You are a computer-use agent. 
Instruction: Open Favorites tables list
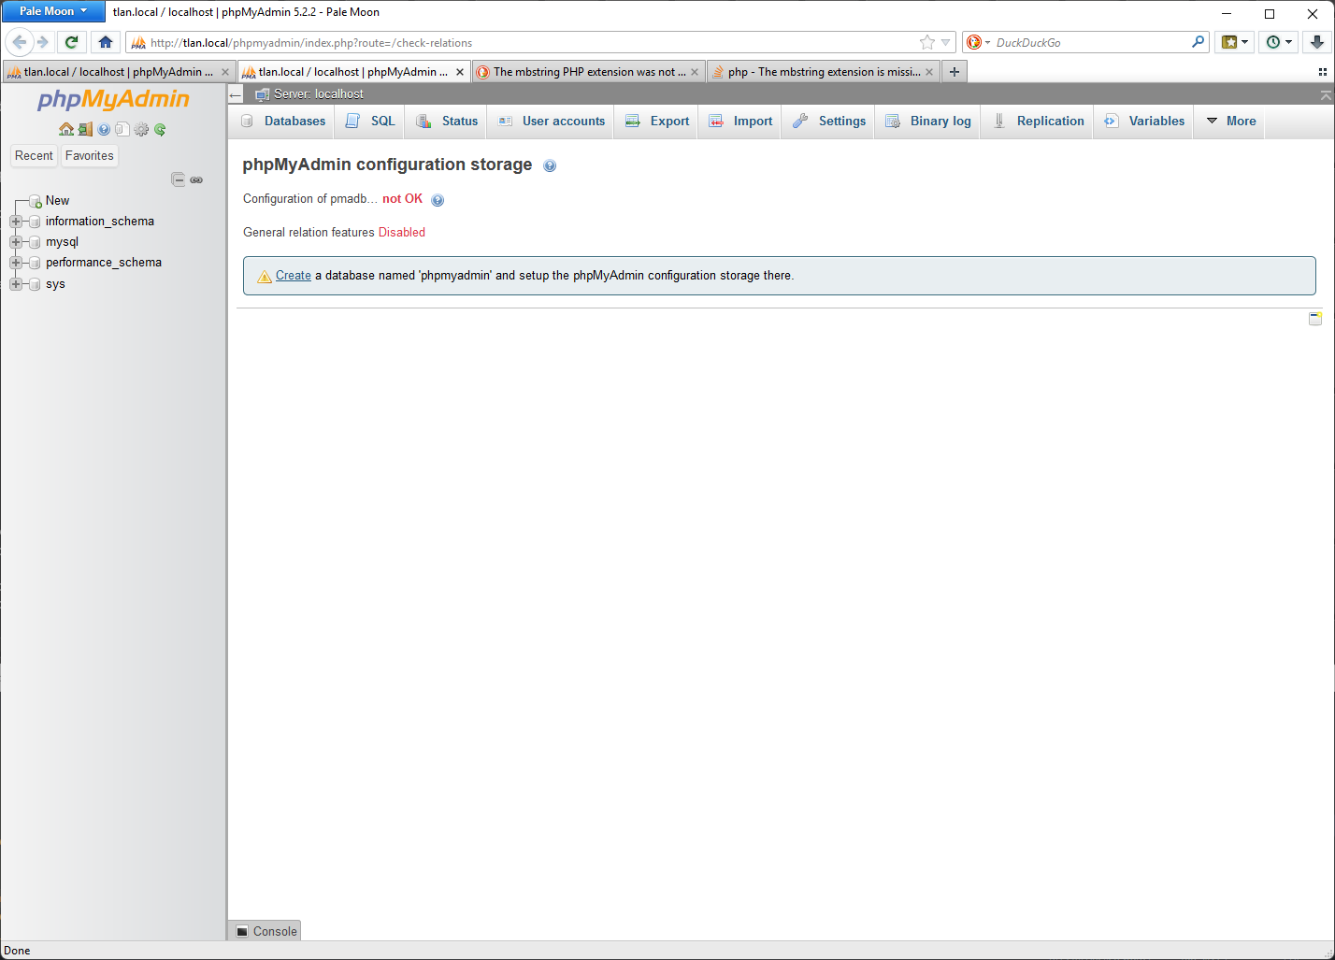(x=90, y=156)
